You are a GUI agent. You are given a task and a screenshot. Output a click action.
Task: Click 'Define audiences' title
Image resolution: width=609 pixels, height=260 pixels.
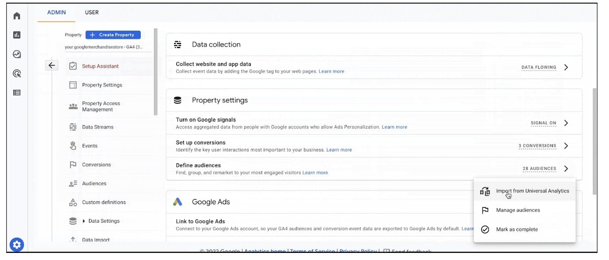point(198,165)
